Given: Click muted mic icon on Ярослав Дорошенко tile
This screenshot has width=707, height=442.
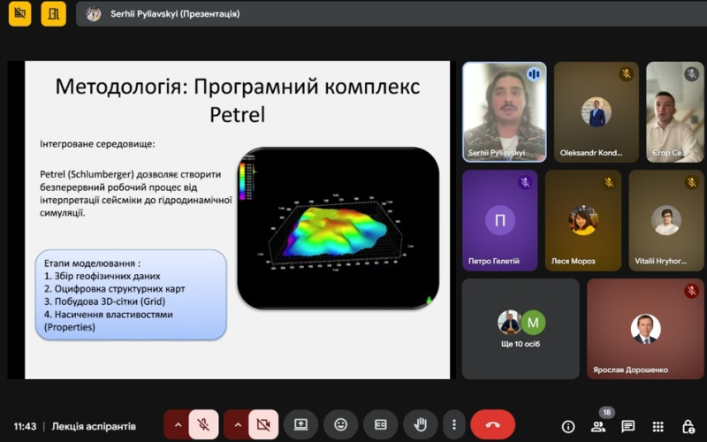Looking at the screenshot, I should point(692,291).
